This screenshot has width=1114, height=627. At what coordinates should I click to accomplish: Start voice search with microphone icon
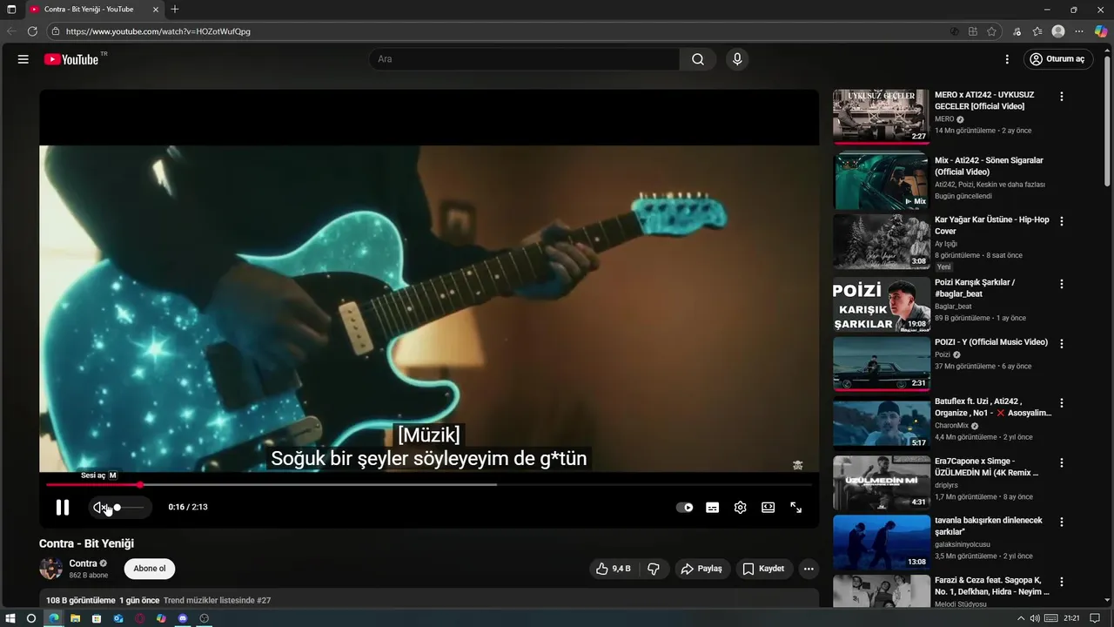point(737,59)
